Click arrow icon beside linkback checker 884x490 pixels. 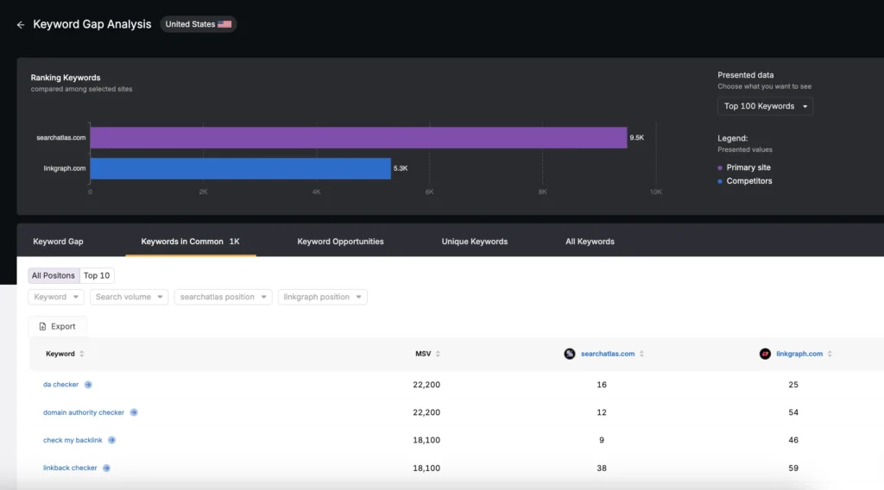pos(106,468)
